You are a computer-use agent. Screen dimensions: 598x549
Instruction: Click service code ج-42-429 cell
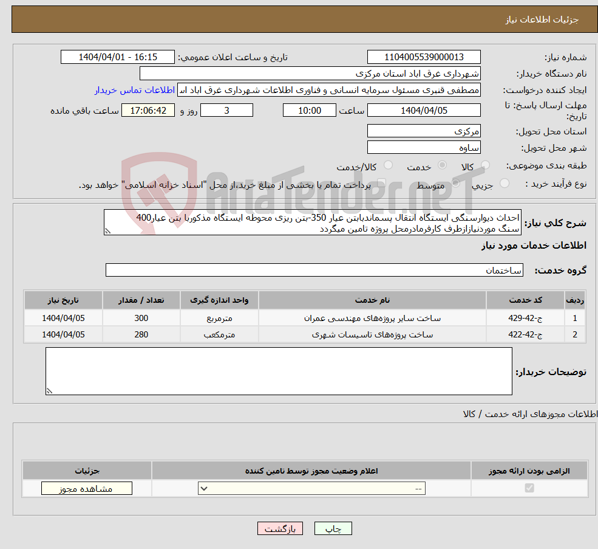[x=525, y=318]
